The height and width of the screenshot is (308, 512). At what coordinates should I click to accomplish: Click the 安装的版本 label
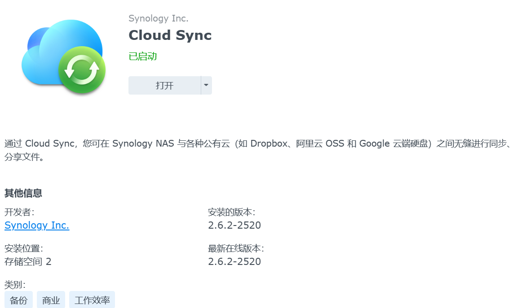pyautogui.click(x=231, y=212)
